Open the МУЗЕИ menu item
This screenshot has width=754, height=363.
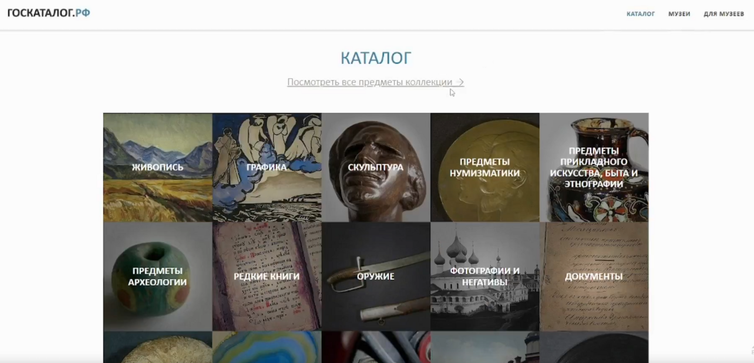679,14
